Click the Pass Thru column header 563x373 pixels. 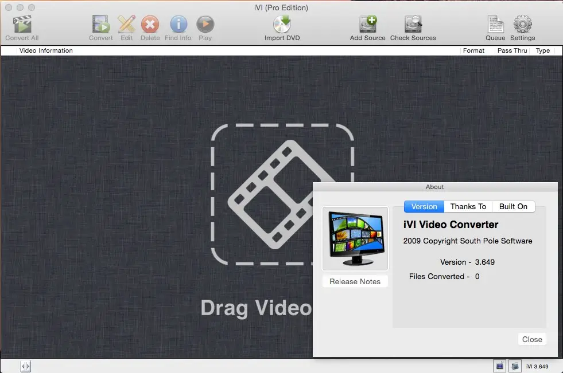512,50
